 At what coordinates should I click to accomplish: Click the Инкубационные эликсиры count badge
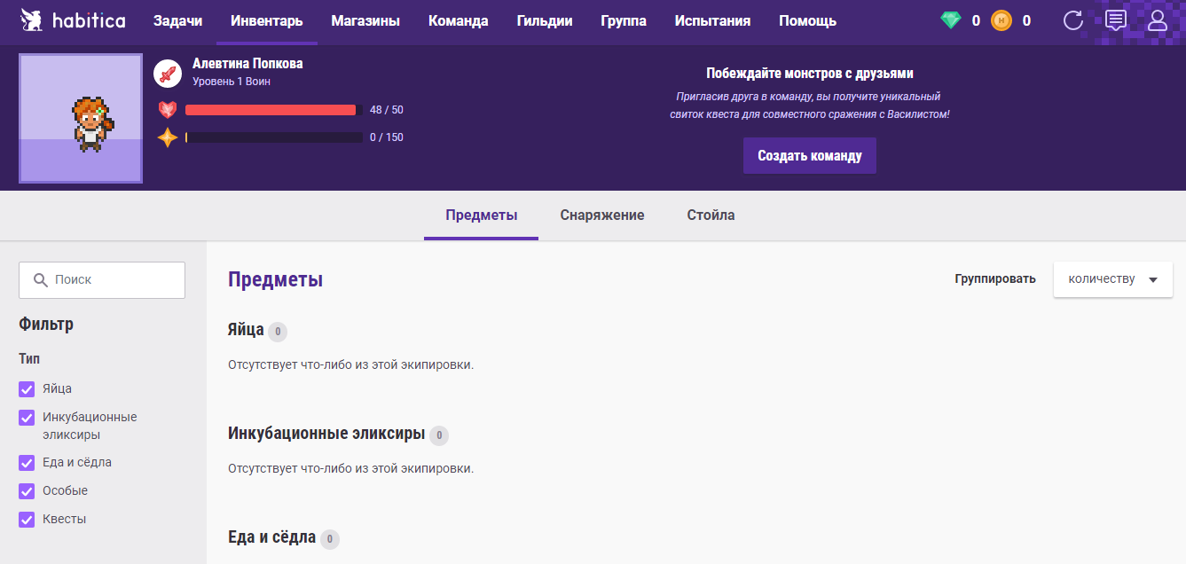tap(439, 435)
